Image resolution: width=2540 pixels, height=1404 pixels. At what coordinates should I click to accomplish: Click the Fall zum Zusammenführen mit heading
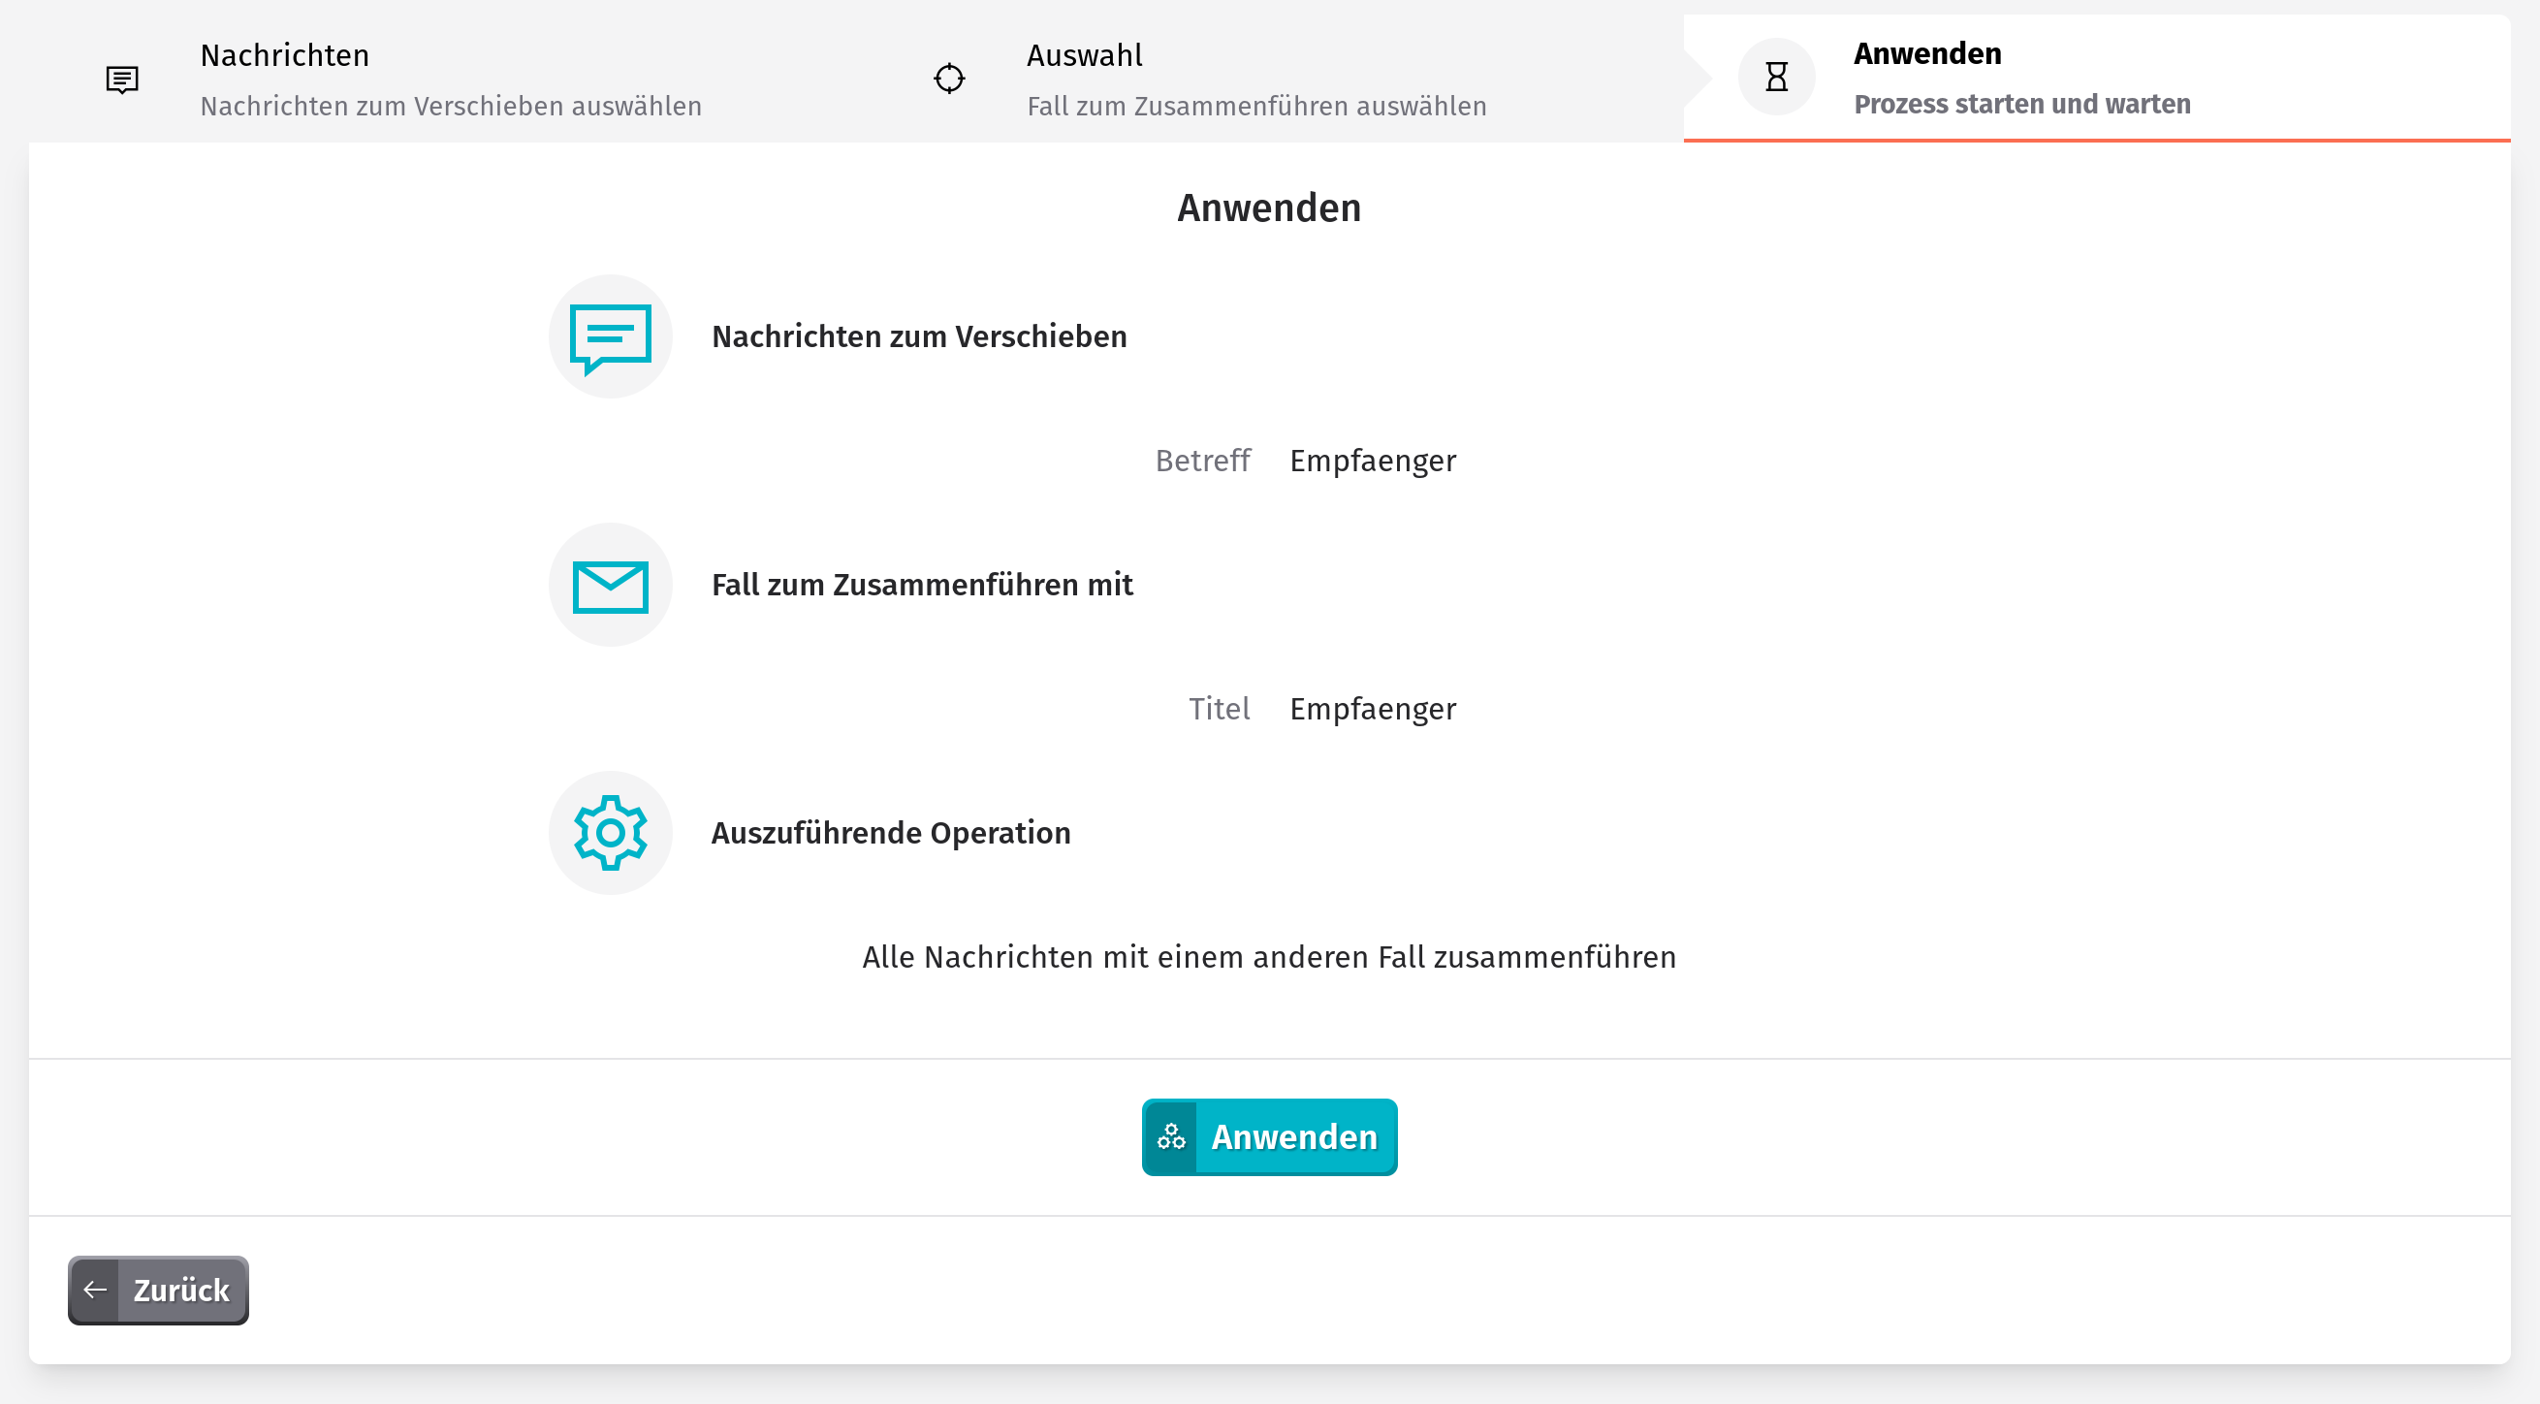click(x=922, y=586)
